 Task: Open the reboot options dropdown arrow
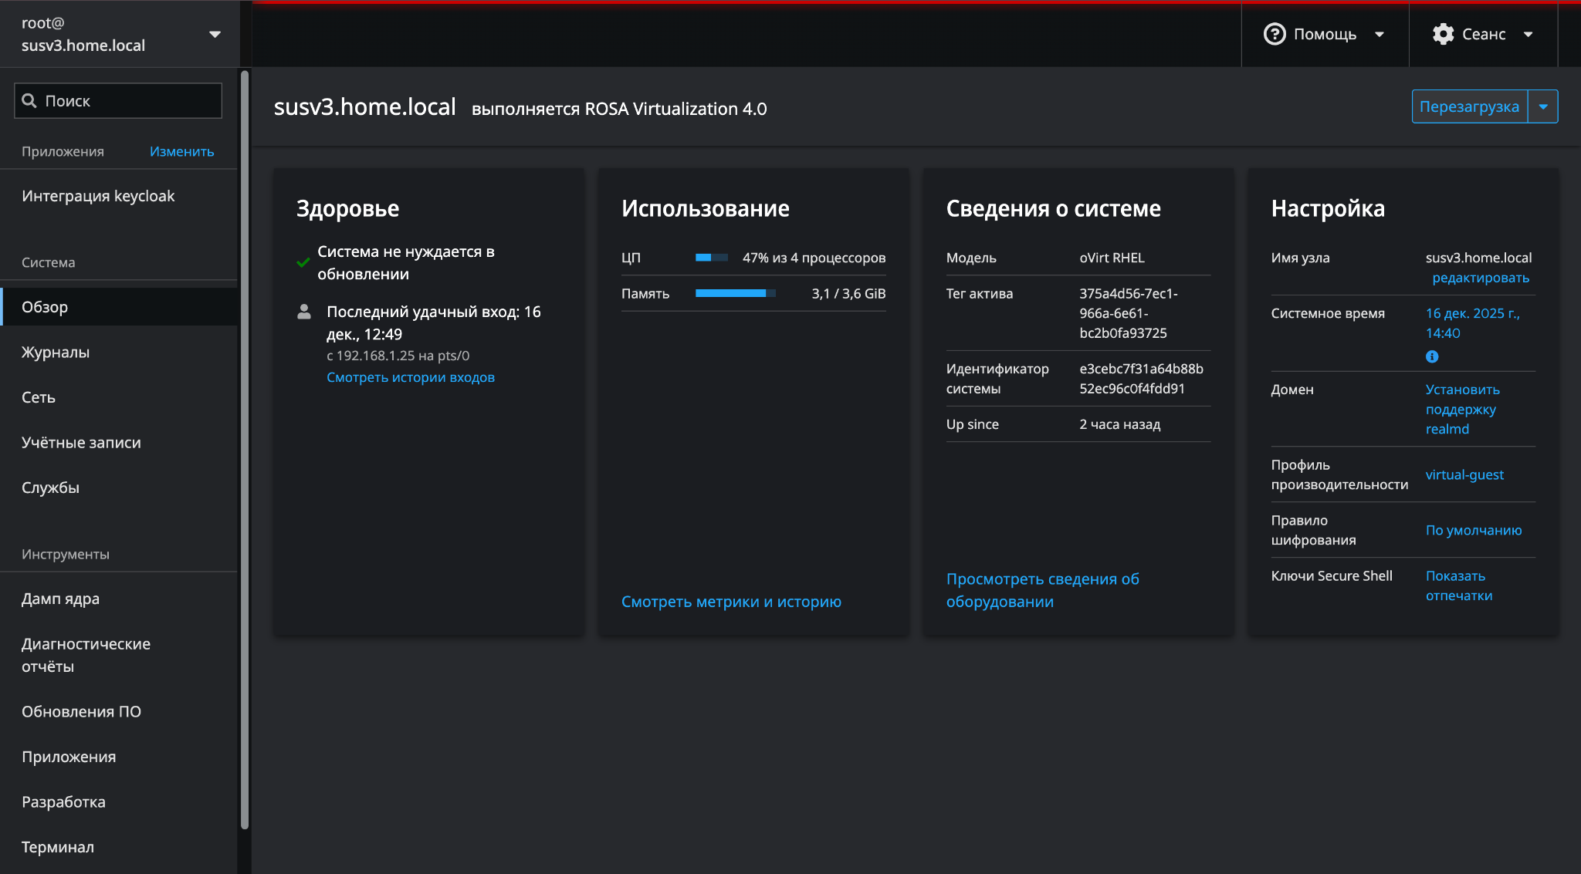point(1543,106)
